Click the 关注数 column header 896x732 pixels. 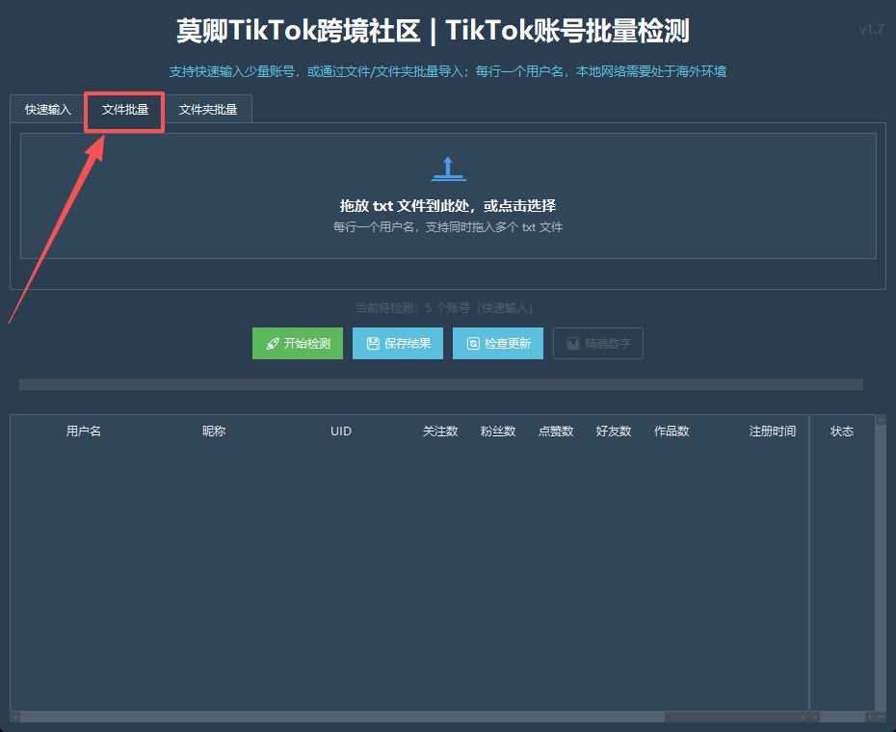click(x=440, y=431)
